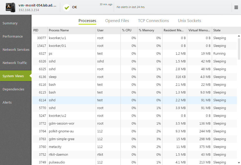Select process gdm-session-wor
The image size is (241, 165).
[134, 124]
